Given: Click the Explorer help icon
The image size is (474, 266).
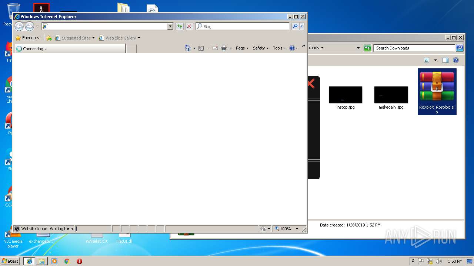Looking at the screenshot, I should pyautogui.click(x=456, y=60).
